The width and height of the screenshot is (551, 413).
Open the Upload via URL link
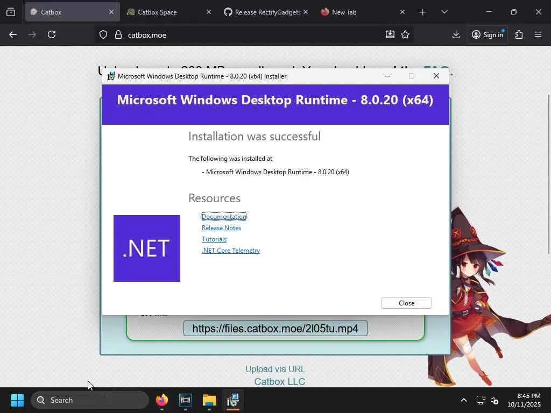pos(275,369)
